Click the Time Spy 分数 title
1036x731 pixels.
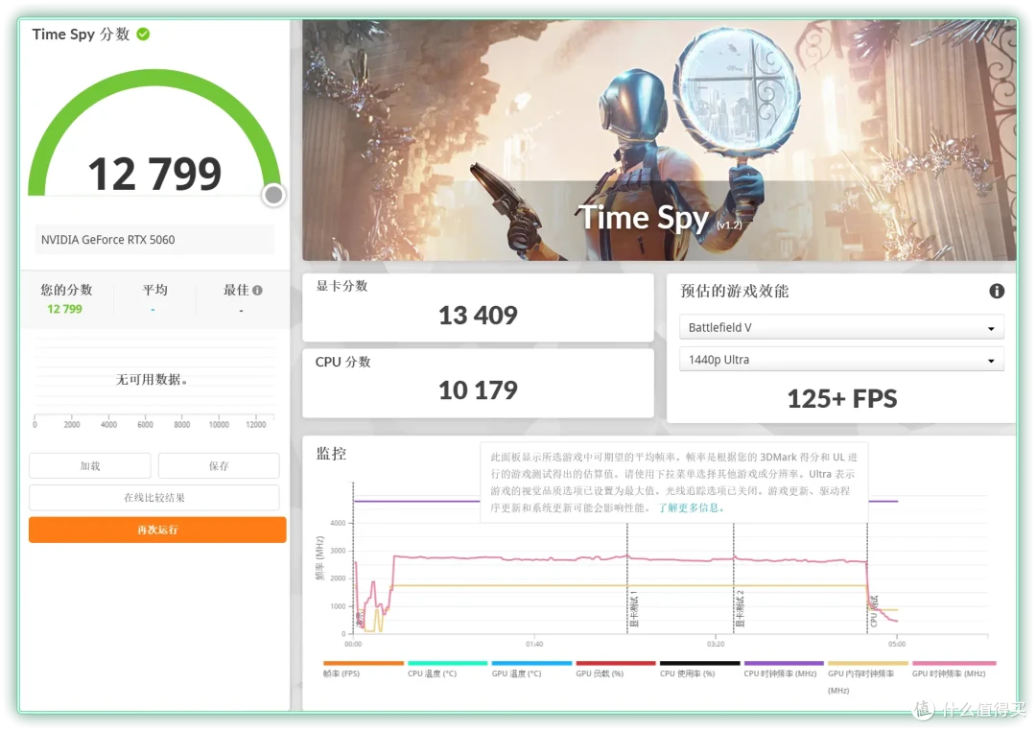coord(81,34)
